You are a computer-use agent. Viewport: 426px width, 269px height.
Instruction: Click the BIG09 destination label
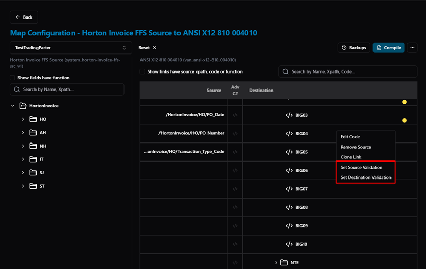click(x=301, y=226)
